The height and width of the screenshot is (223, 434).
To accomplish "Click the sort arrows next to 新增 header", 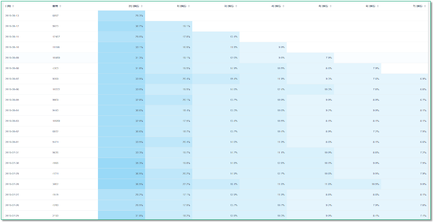I will point(60,6).
